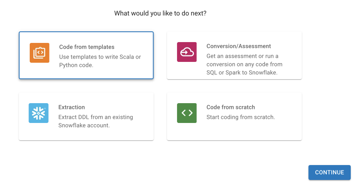Viewport: 359px width, 196px height.
Task: Click the 'Code from templates' title text
Action: (x=87, y=47)
